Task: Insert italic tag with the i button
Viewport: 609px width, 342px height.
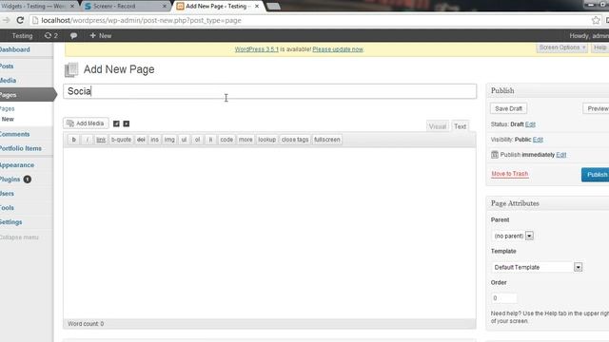Action: (x=87, y=140)
